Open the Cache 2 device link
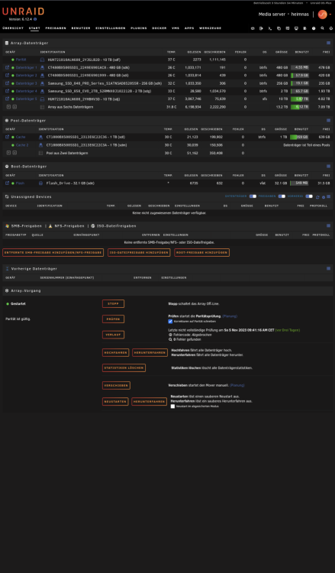 pyautogui.click(x=22, y=145)
